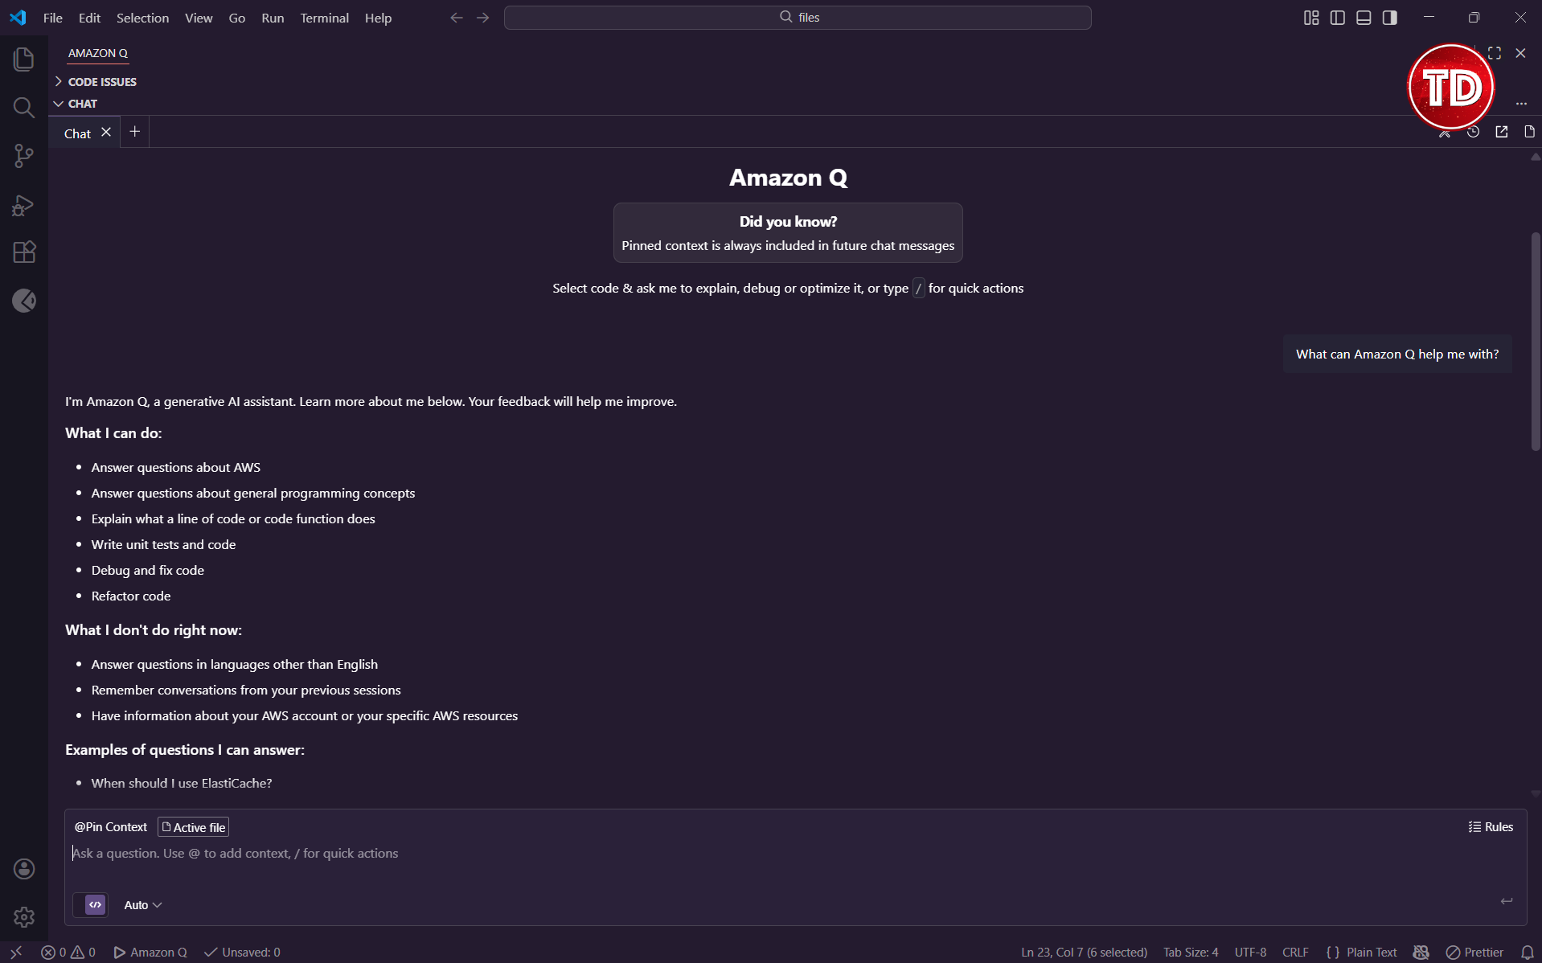Select the AWS toolkit icon in activity bar

click(x=23, y=301)
